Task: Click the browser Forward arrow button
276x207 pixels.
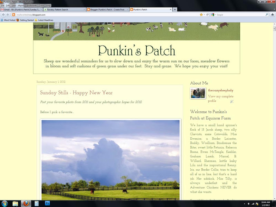Action: [8, 15]
